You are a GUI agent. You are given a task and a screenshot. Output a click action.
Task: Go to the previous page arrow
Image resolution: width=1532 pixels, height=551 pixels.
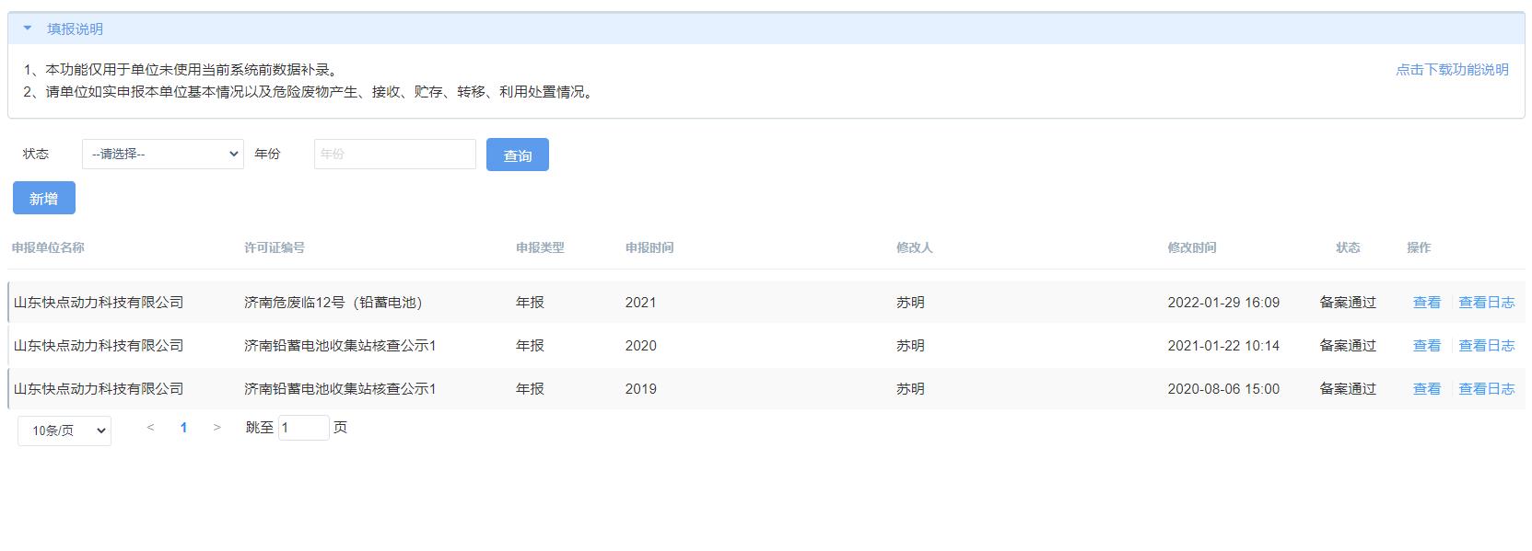150,427
